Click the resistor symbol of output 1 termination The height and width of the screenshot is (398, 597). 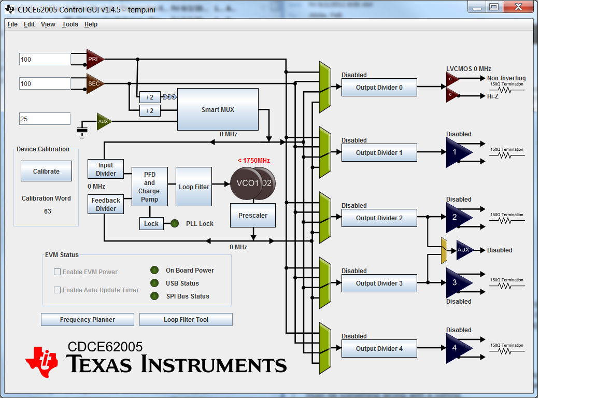506,155
